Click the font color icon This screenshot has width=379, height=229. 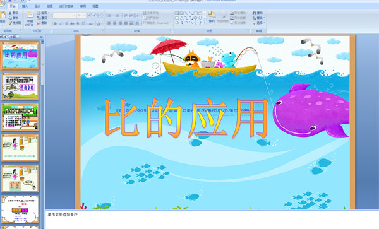(x=99, y=23)
